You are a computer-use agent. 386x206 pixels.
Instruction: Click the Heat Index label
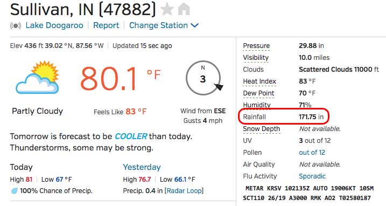tap(259, 81)
